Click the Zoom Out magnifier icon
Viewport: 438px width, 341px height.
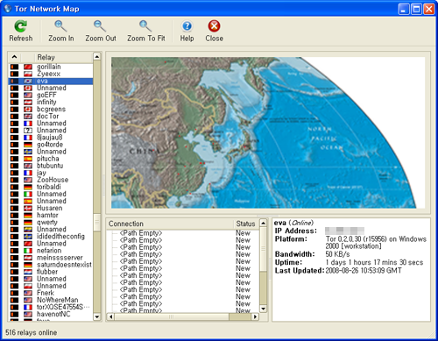click(x=100, y=26)
